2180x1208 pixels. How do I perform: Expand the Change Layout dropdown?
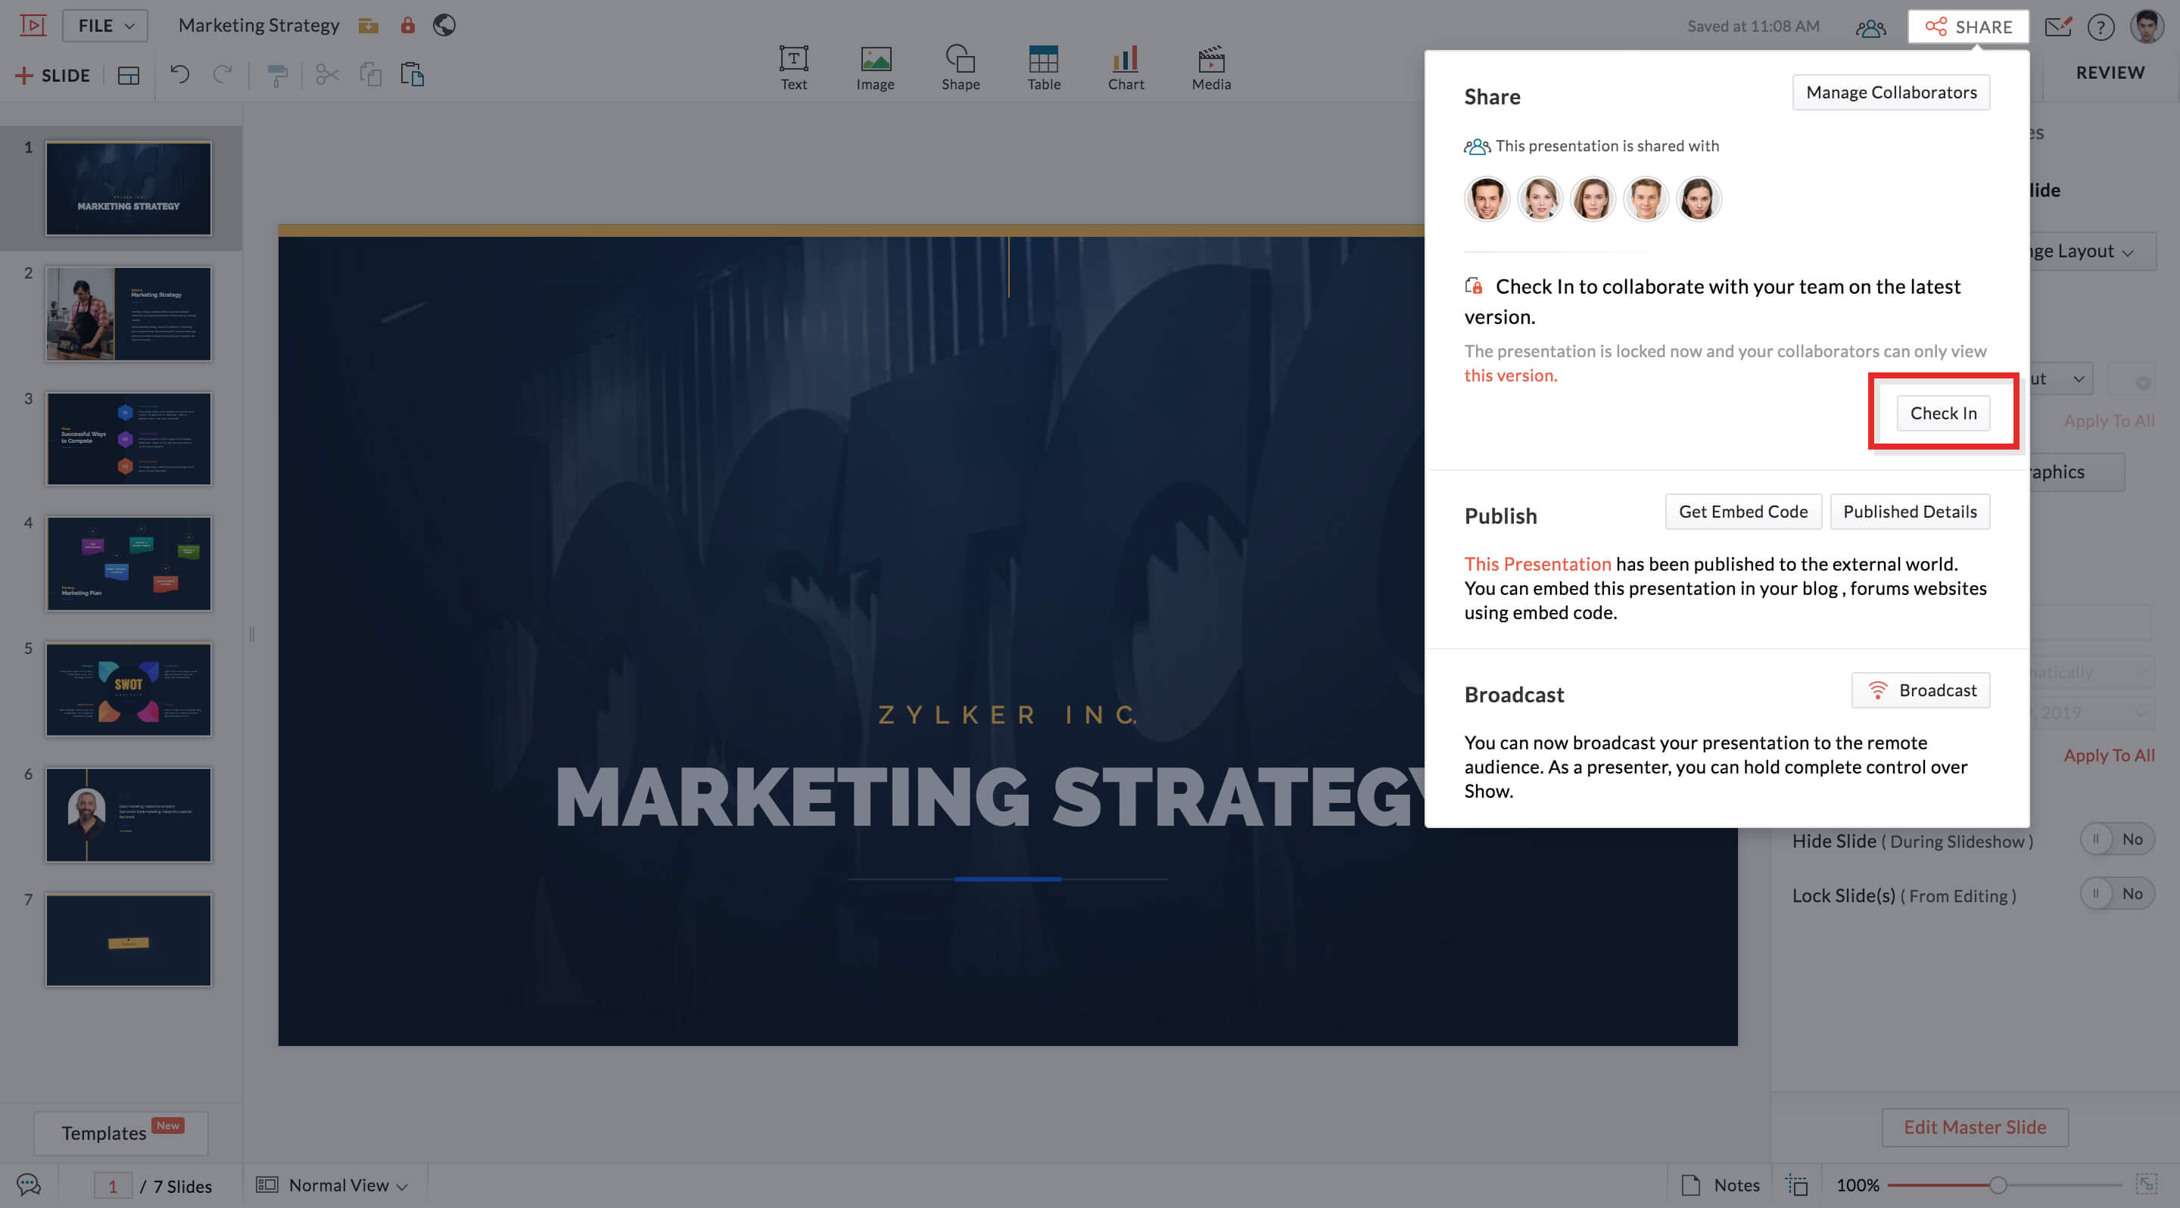2090,251
